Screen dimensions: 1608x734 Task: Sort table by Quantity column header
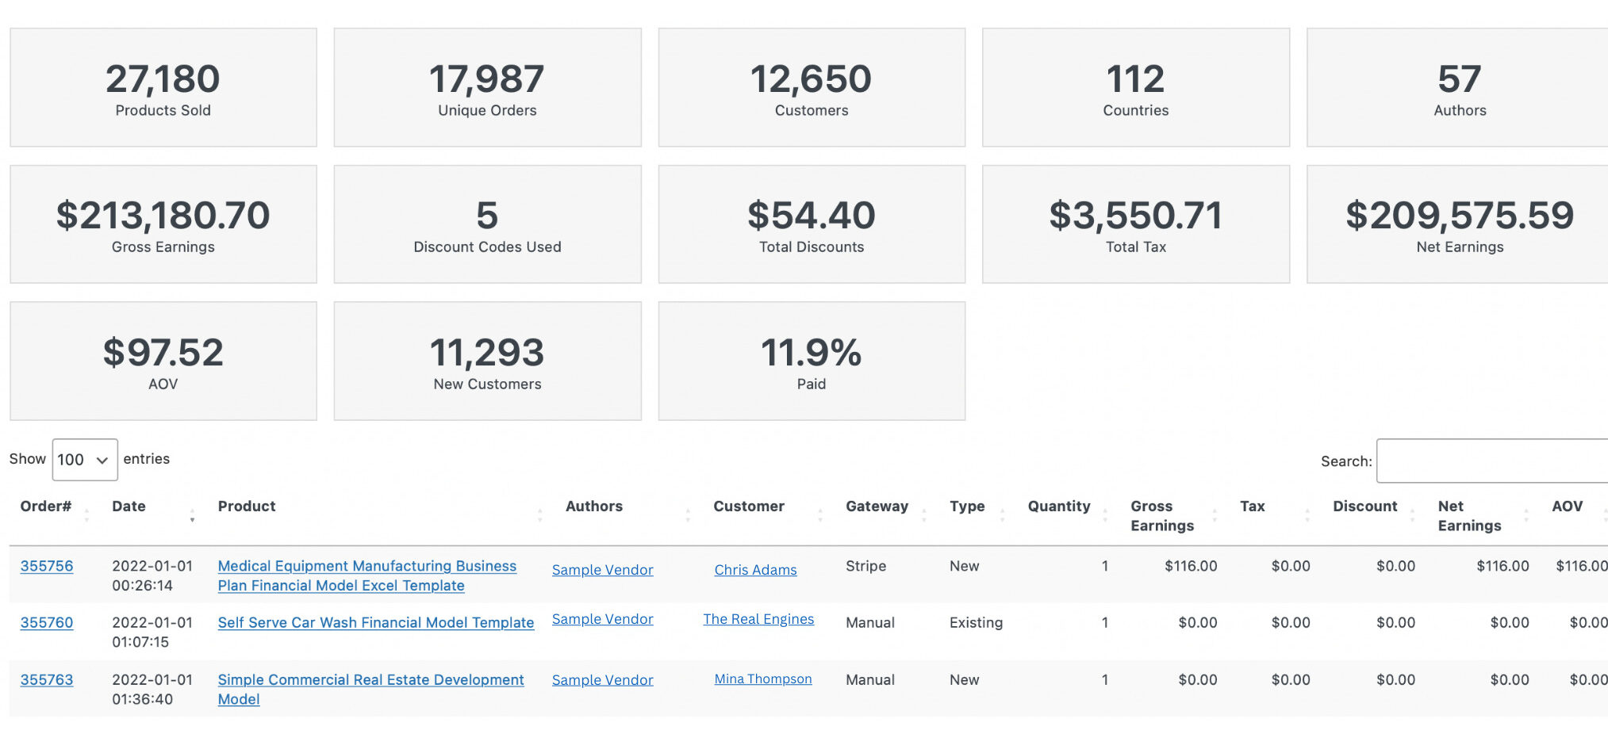tap(1059, 507)
